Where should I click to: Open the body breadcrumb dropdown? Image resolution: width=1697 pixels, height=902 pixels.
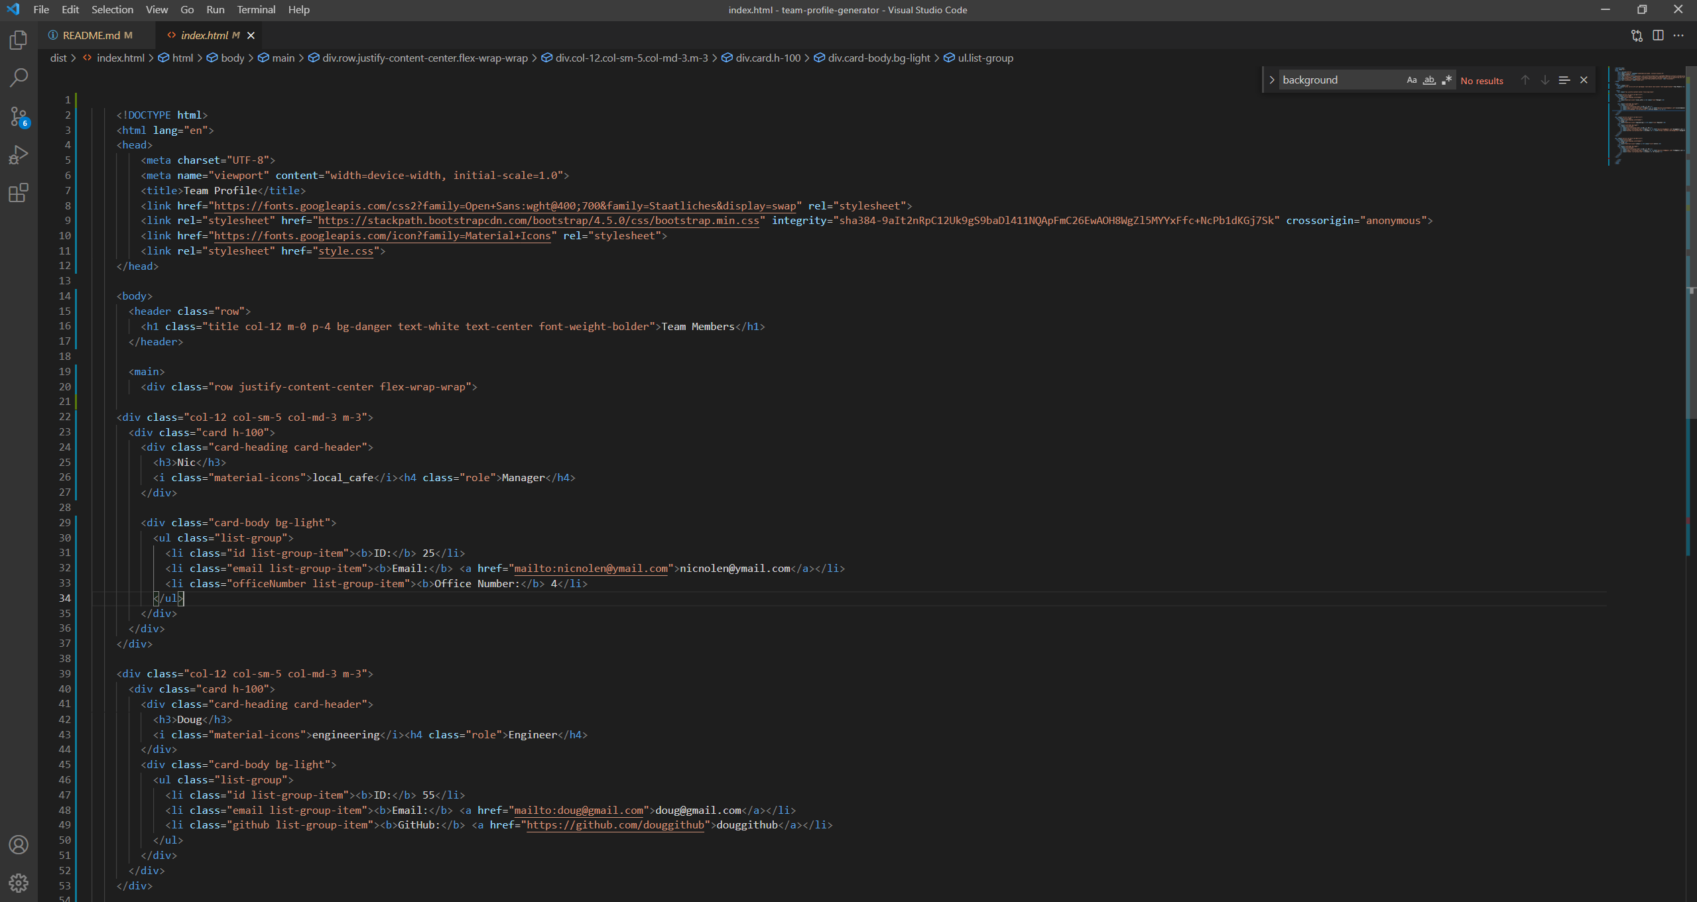(233, 58)
